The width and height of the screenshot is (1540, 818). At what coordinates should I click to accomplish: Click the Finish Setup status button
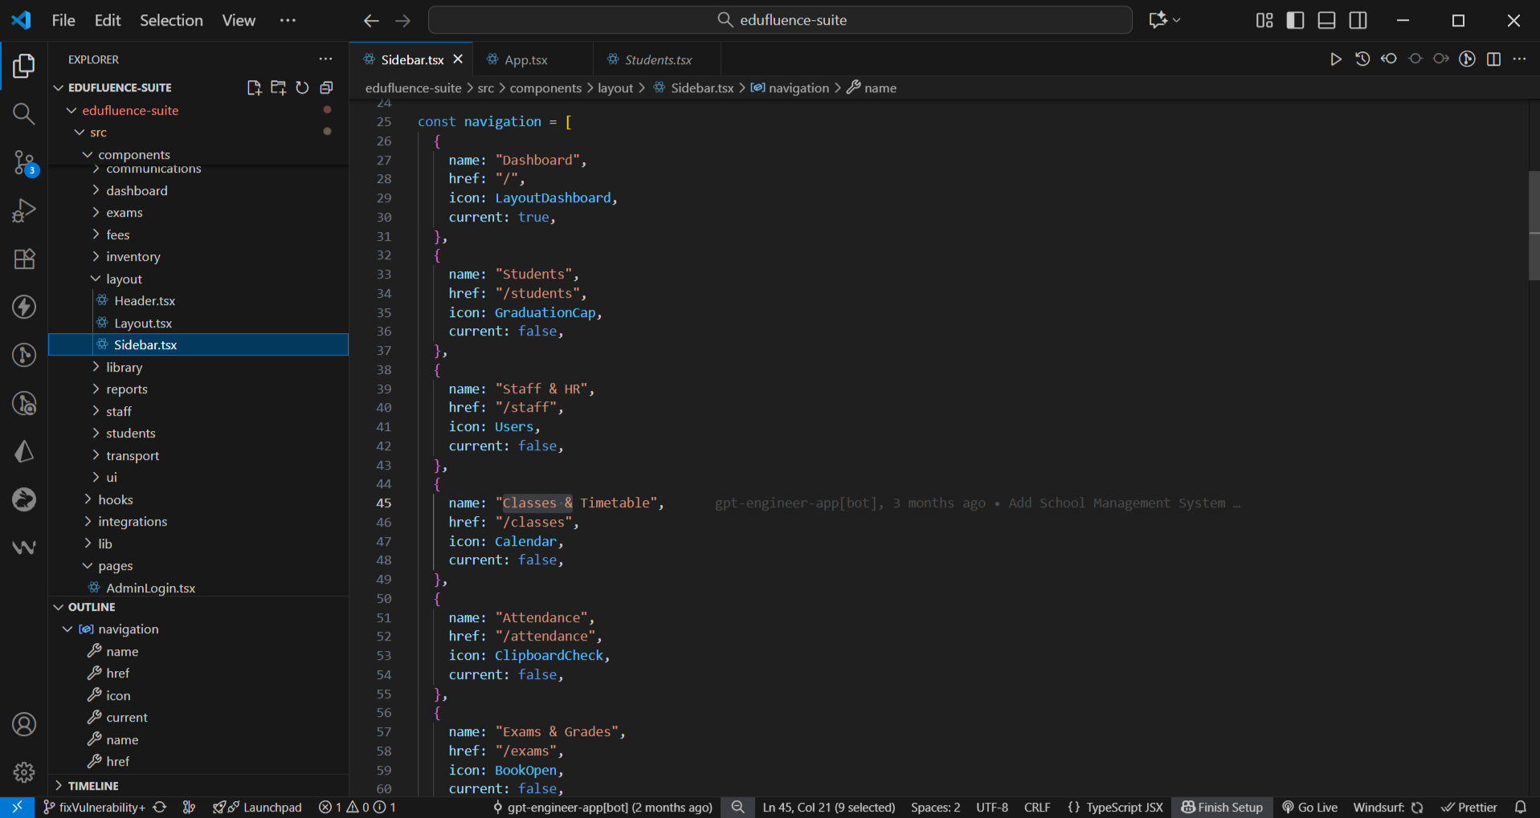coord(1222,807)
